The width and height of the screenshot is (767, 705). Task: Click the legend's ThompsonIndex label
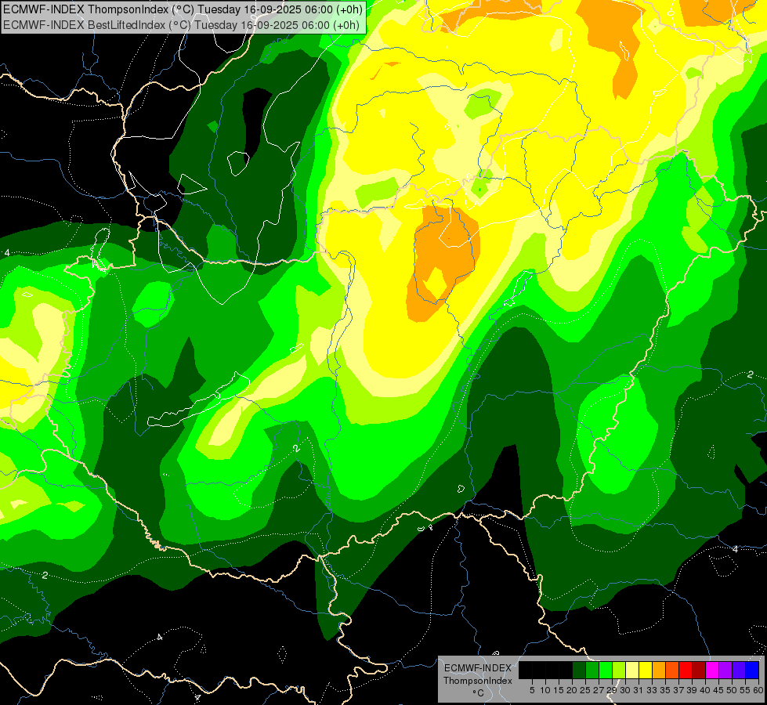[x=477, y=681]
